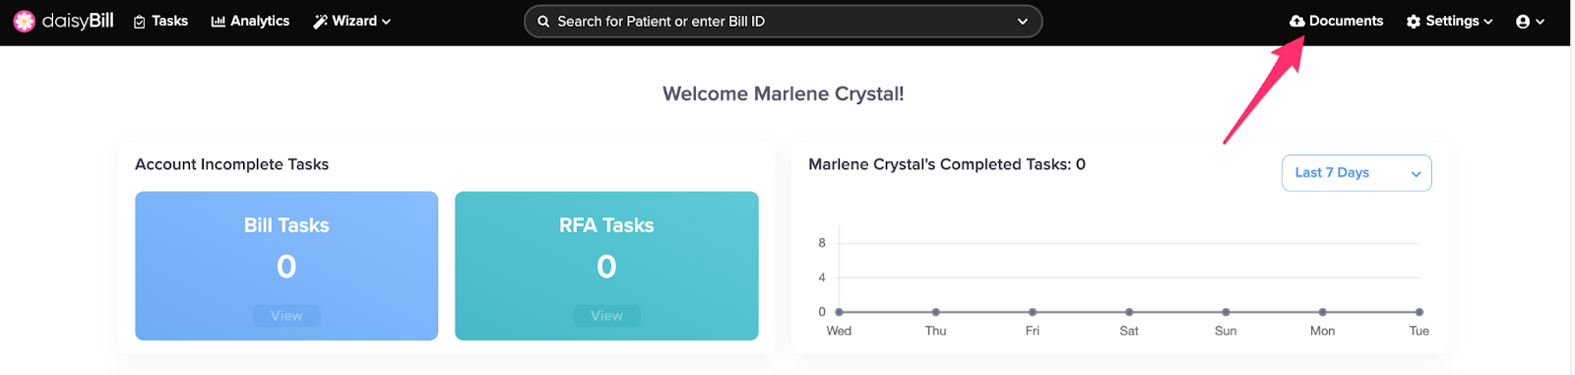This screenshot has width=1575, height=375.
Task: Click the Tasks clipboard icon
Action: pyautogui.click(x=140, y=22)
